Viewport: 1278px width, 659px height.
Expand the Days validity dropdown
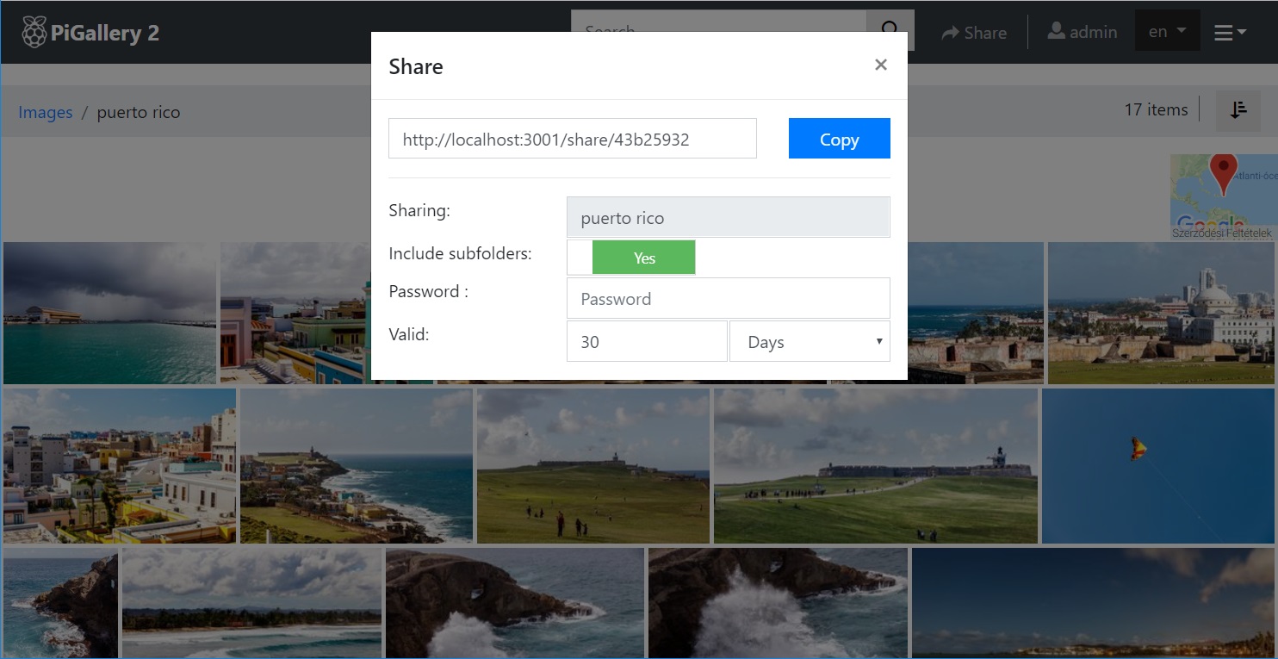810,342
